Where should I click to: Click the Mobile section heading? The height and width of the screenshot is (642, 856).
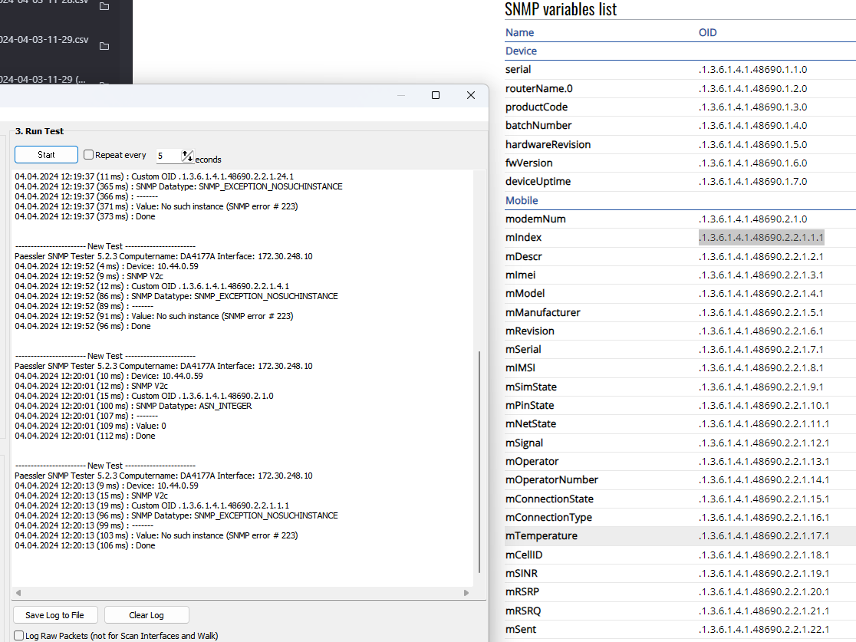click(x=522, y=201)
